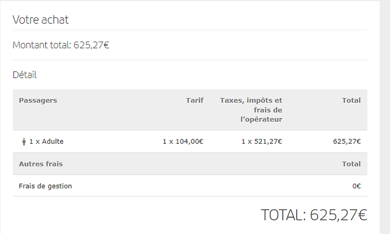Viewport: 390px width, 234px height.
Task: Click the "Total" header in passengers table
Action: pyautogui.click(x=351, y=100)
